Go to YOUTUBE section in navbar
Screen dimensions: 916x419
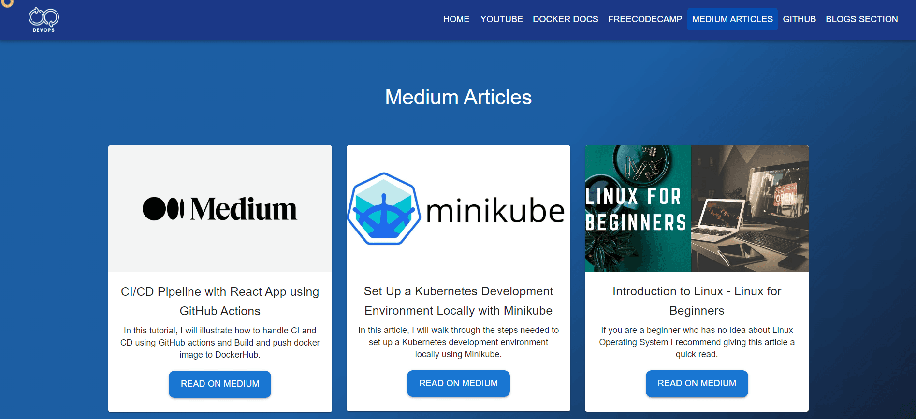501,19
